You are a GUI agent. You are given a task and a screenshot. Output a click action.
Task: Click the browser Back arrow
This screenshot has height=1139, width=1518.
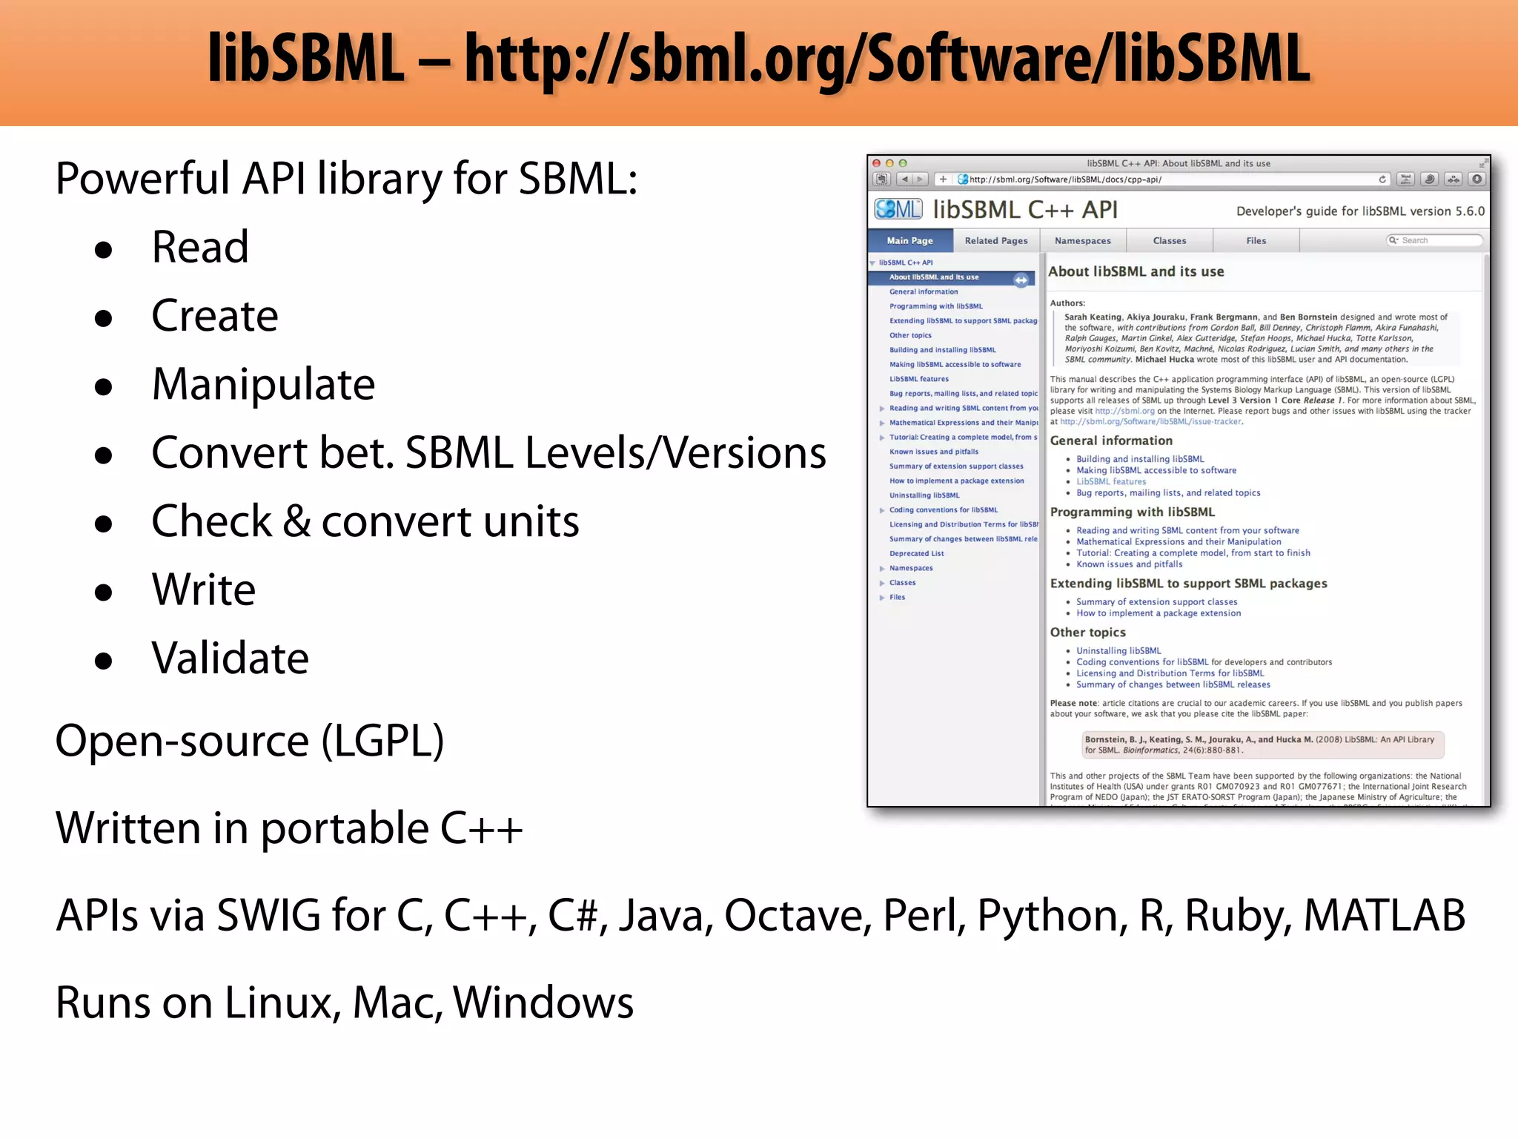coord(904,179)
